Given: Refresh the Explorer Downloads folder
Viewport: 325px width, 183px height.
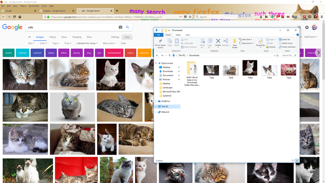Looking at the screenshot, I should 278,55.
